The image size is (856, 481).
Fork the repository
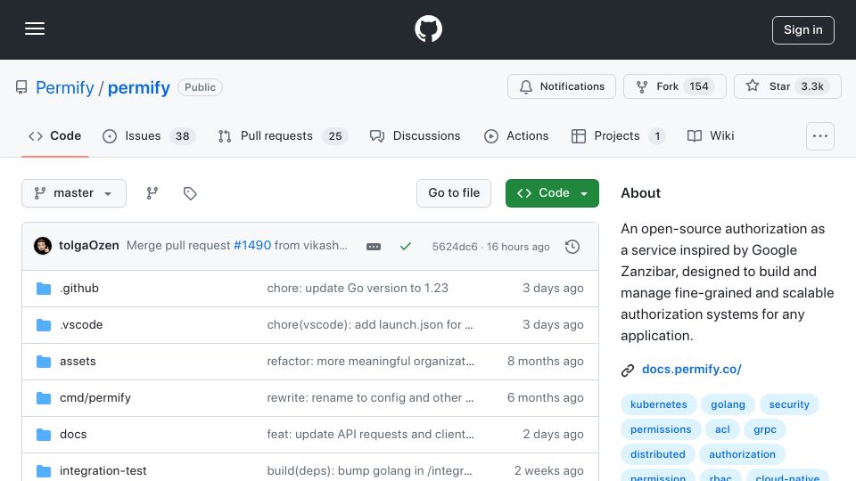675,86
